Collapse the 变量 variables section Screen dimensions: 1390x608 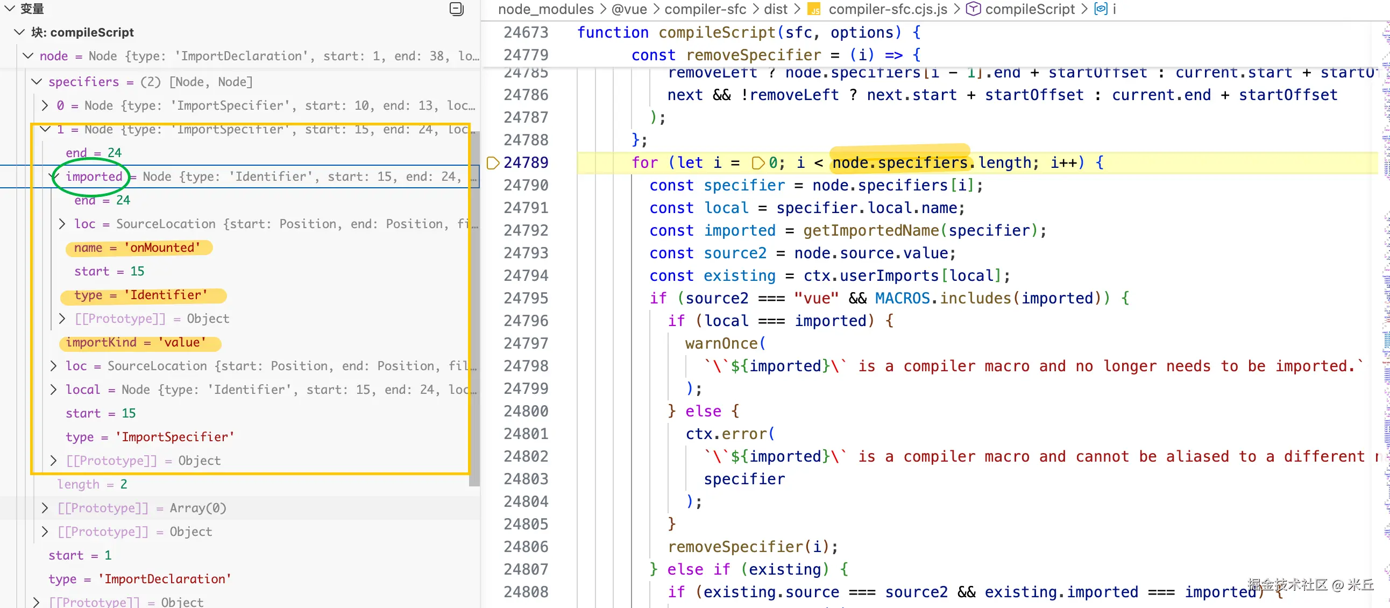click(10, 9)
